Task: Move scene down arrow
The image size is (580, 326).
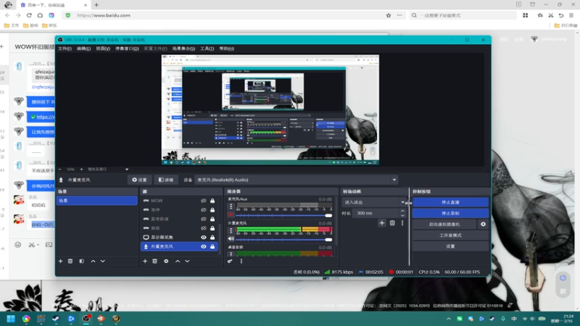Action: (x=103, y=261)
